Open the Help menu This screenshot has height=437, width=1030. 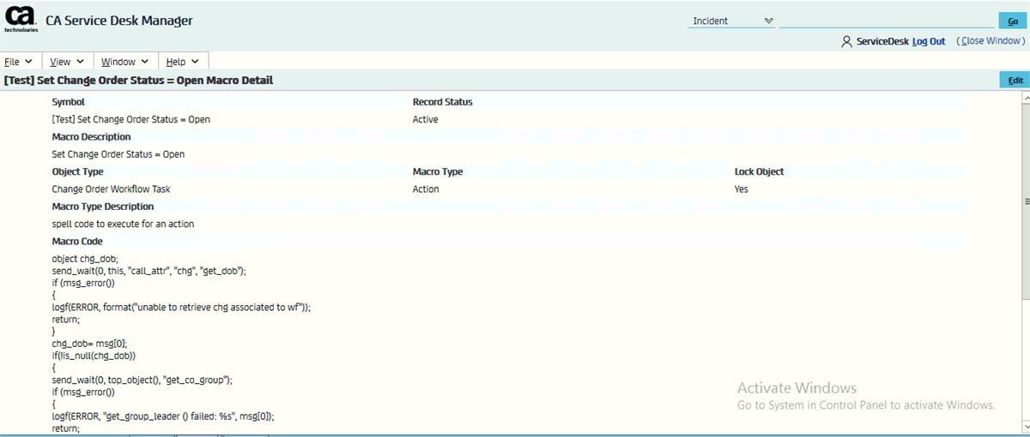pyautogui.click(x=182, y=62)
